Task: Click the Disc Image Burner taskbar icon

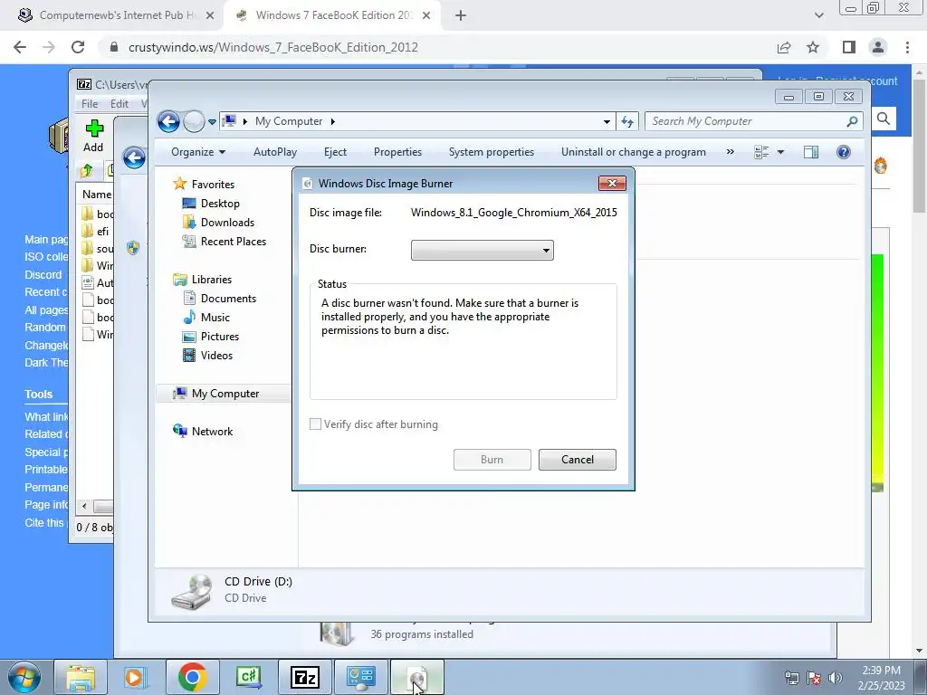Action: coord(416,677)
